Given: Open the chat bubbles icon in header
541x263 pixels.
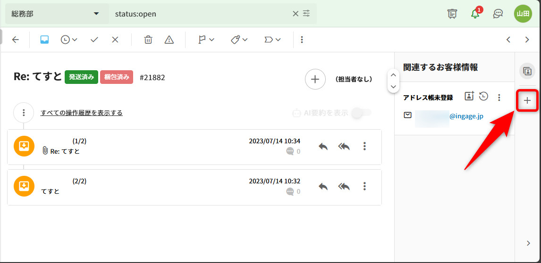Looking at the screenshot, I should (498, 14).
